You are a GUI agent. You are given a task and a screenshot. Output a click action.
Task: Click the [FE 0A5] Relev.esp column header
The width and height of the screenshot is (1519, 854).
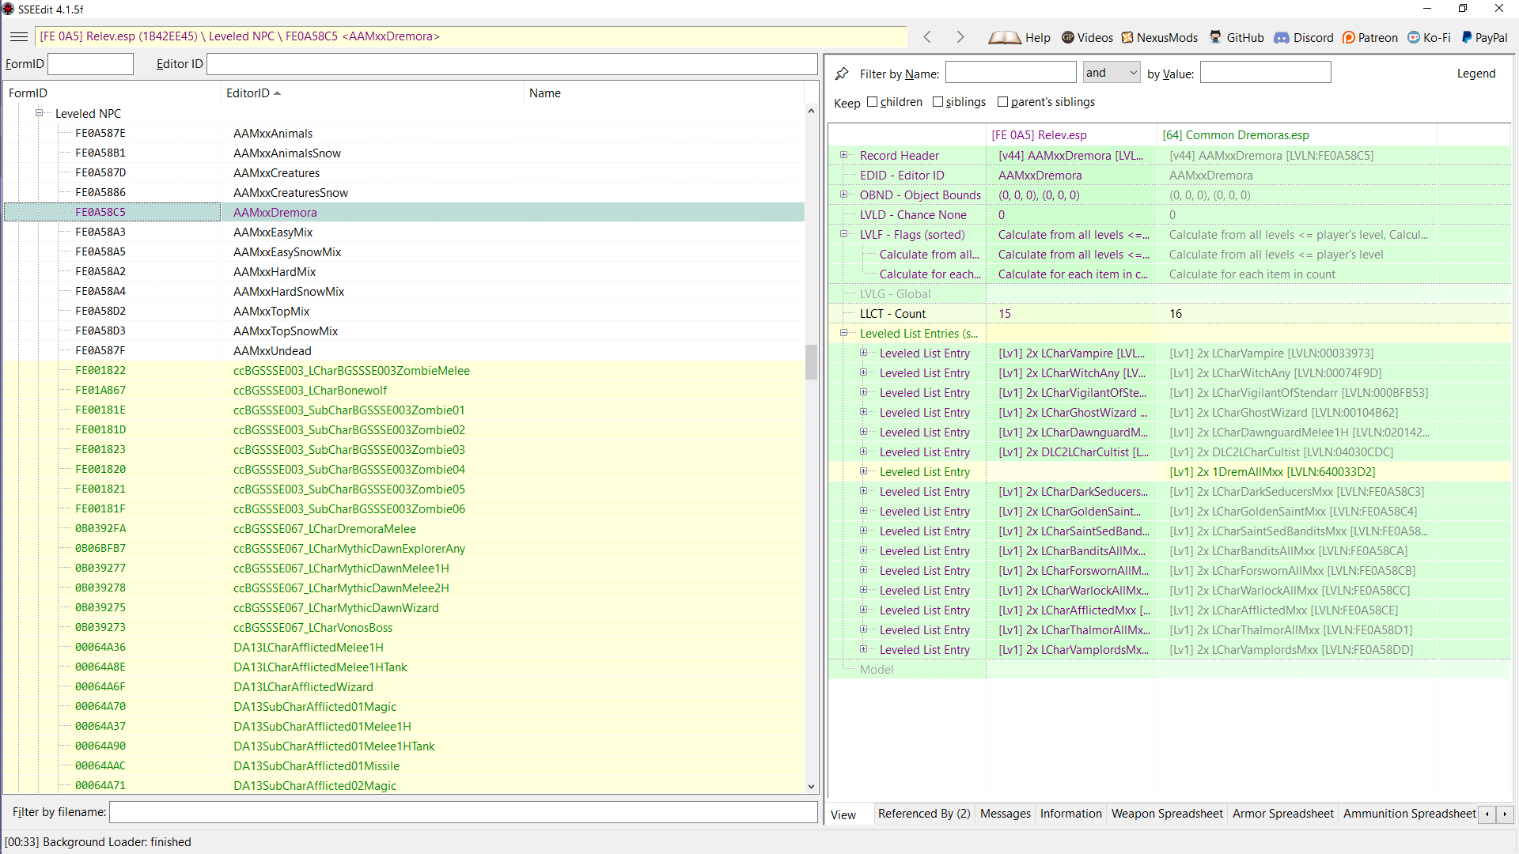1071,135
